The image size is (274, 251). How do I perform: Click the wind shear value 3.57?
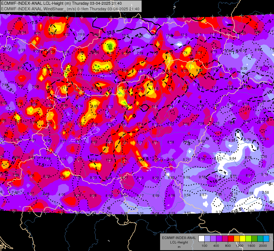203,195
